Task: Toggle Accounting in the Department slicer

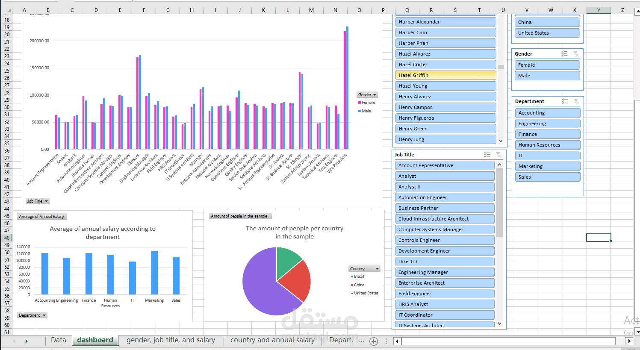Action: point(548,113)
